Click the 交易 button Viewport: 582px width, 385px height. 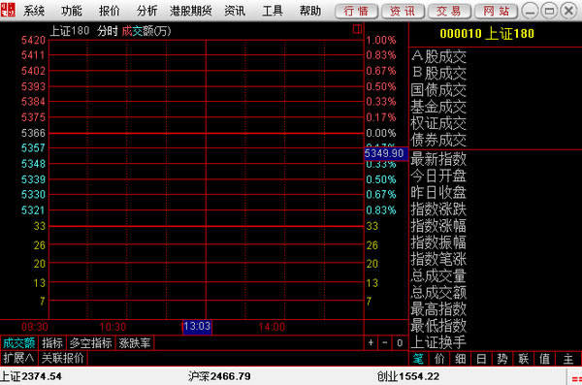(449, 11)
